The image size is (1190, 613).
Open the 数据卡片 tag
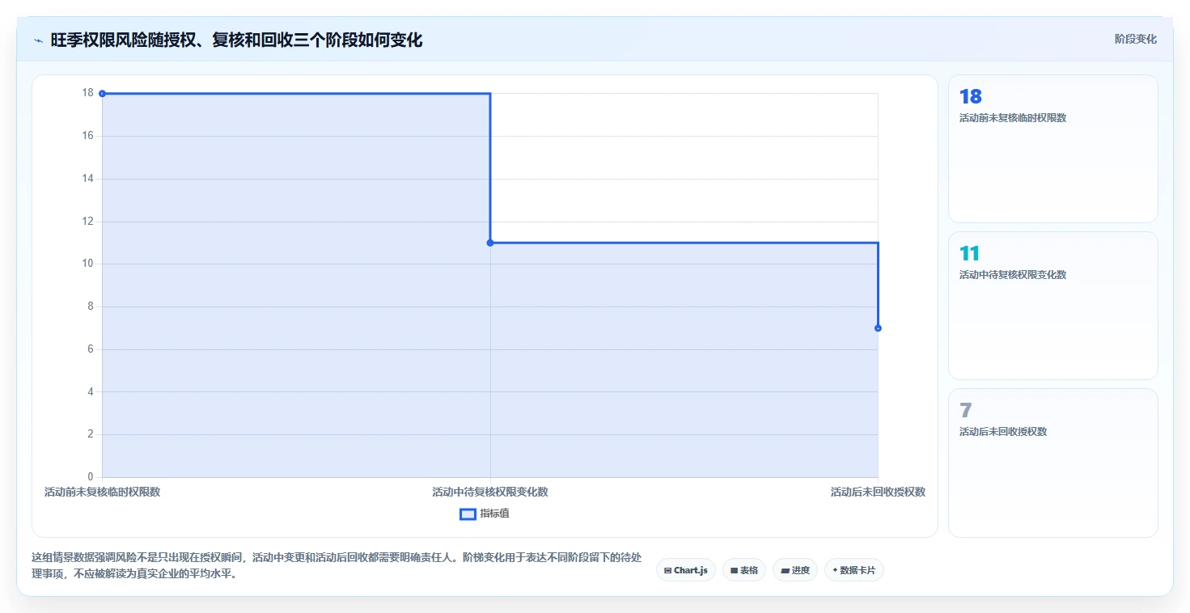pos(854,570)
